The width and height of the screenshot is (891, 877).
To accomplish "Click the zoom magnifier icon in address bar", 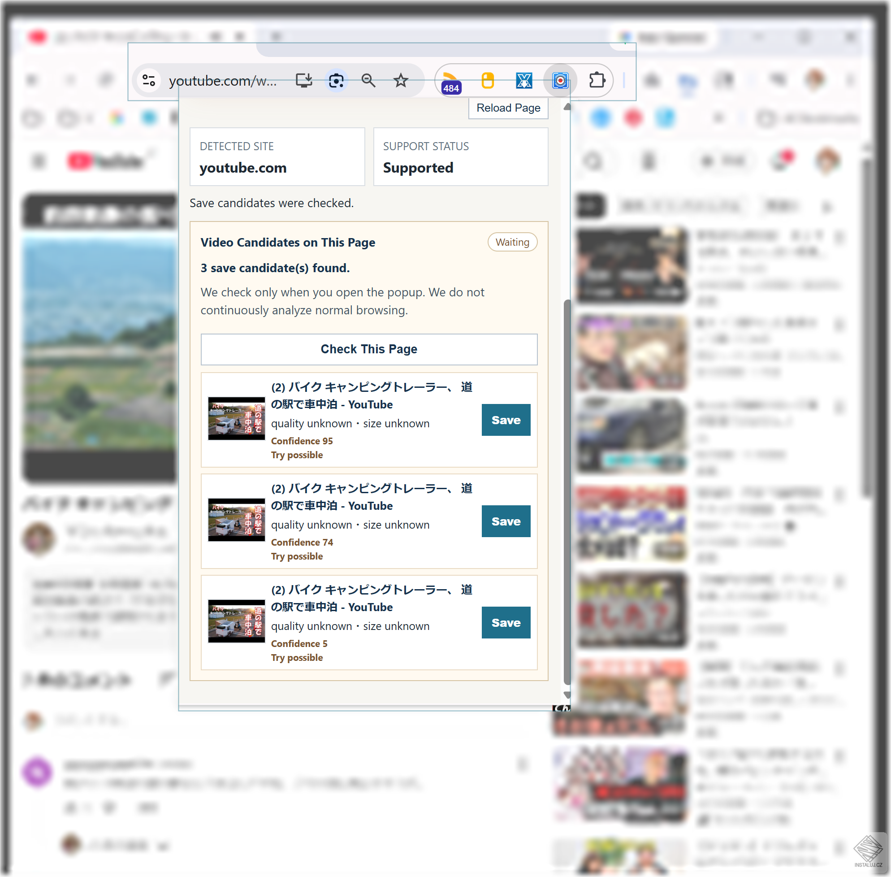I will coord(368,81).
